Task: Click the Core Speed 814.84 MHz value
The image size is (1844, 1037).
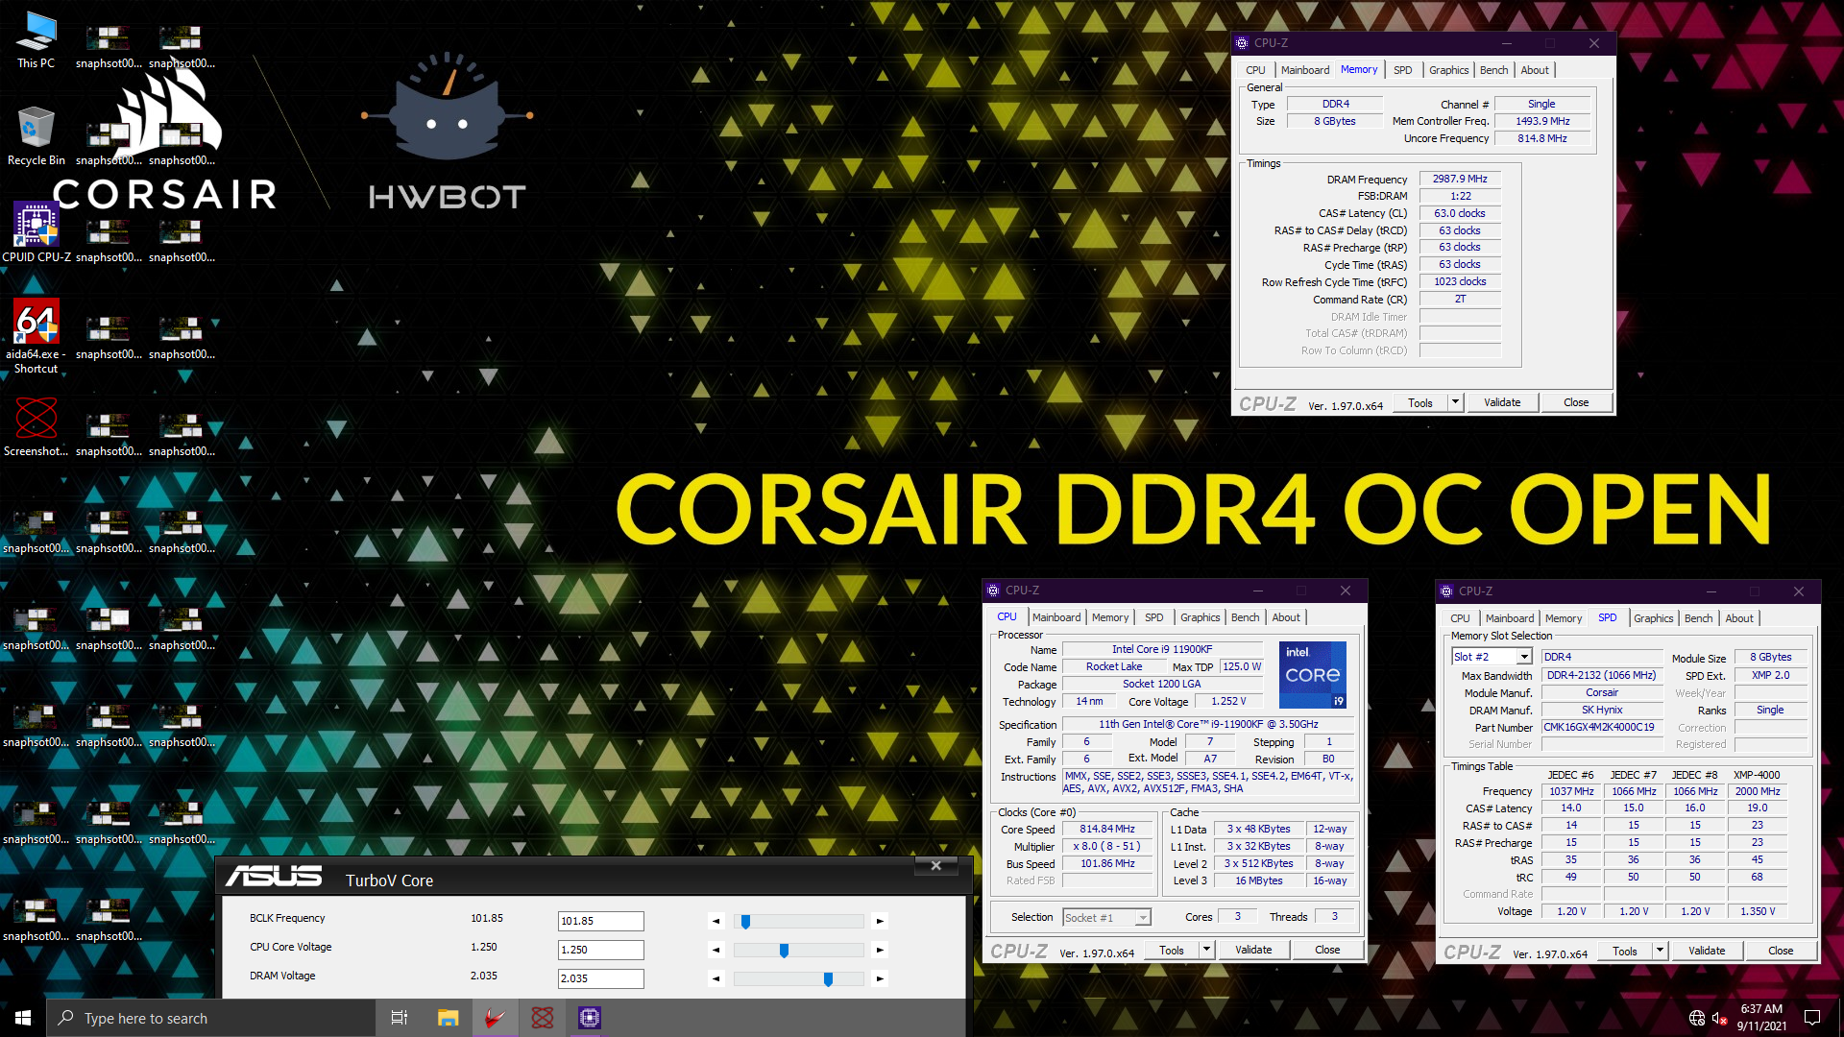Action: pyautogui.click(x=1107, y=829)
